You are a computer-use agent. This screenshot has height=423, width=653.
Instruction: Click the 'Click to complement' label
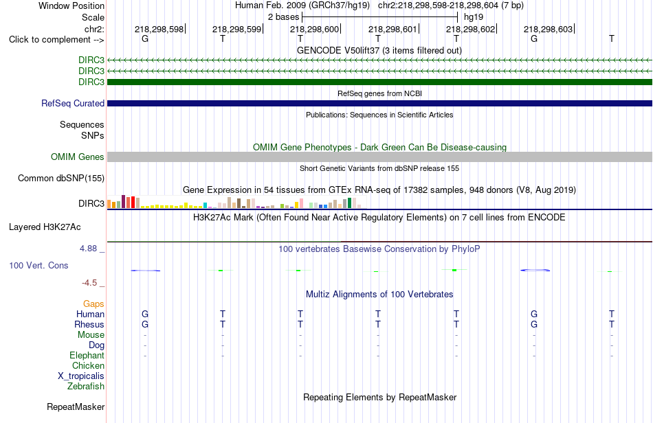click(56, 40)
